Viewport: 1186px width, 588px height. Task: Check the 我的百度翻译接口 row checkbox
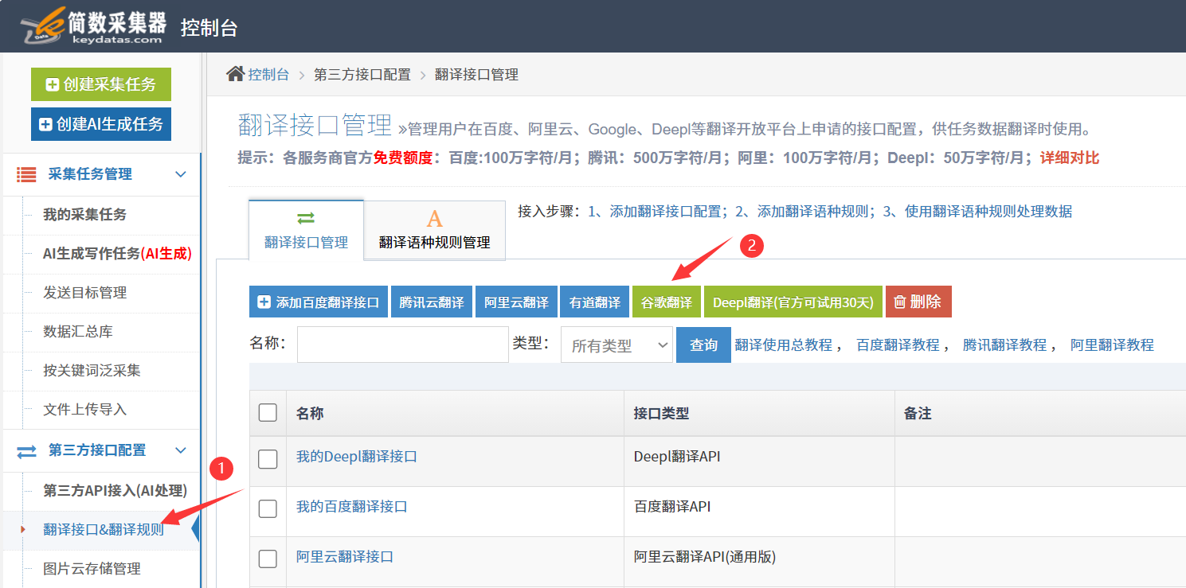coord(268,509)
